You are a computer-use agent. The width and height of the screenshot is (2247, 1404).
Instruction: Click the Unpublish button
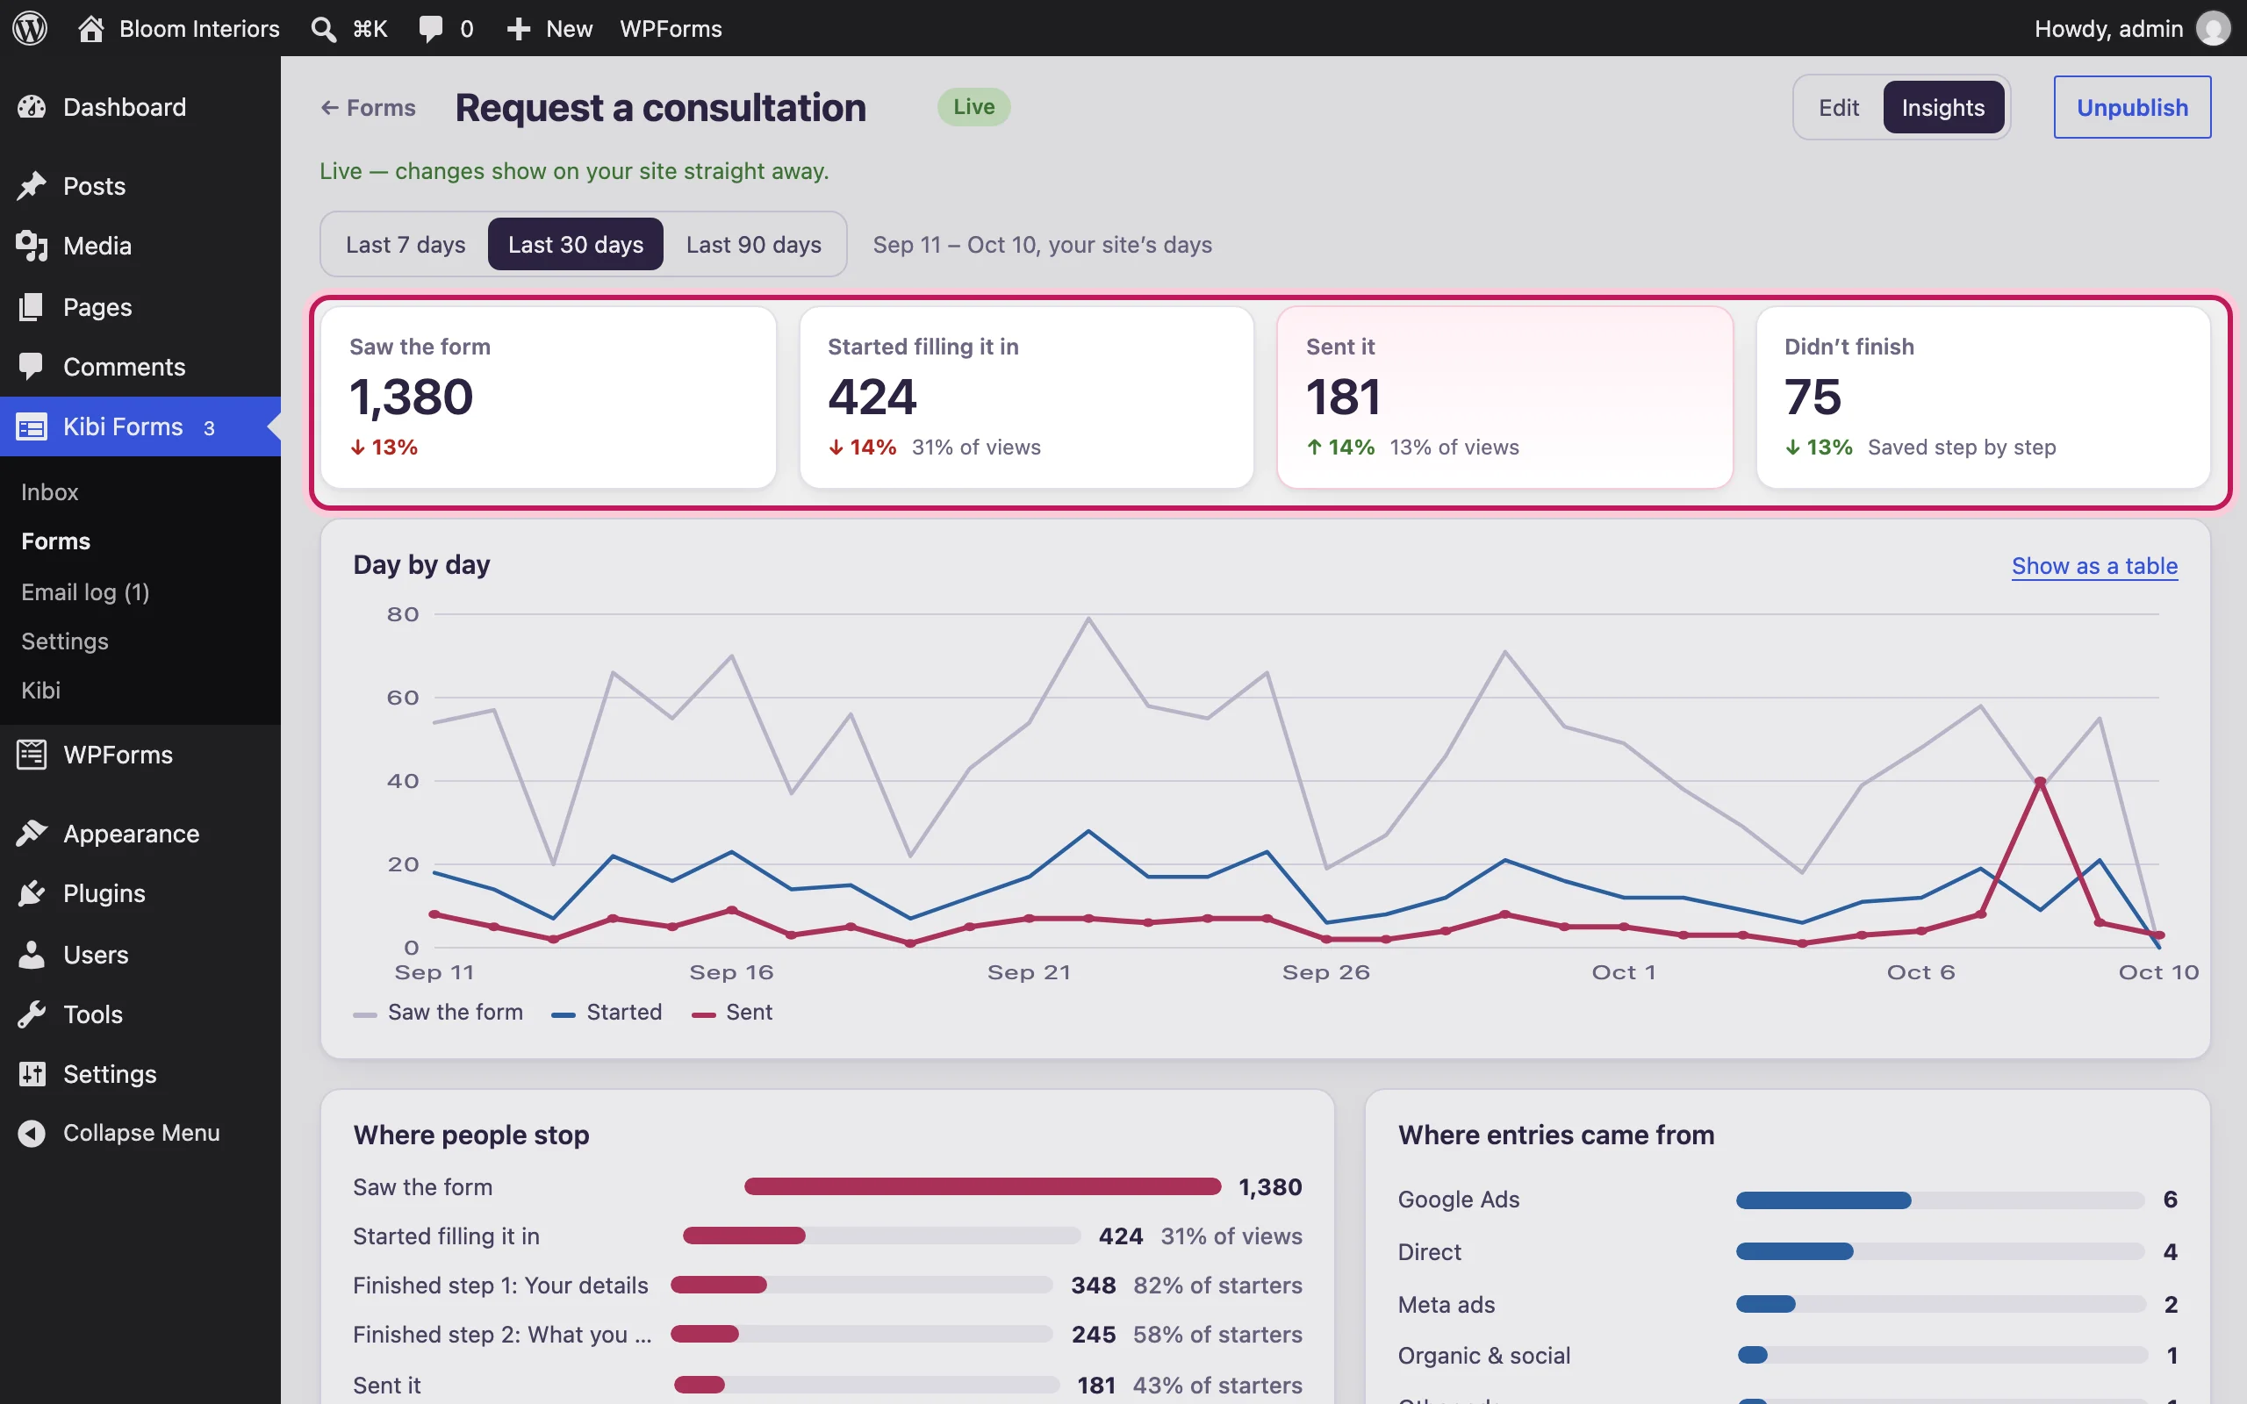[x=2132, y=108]
